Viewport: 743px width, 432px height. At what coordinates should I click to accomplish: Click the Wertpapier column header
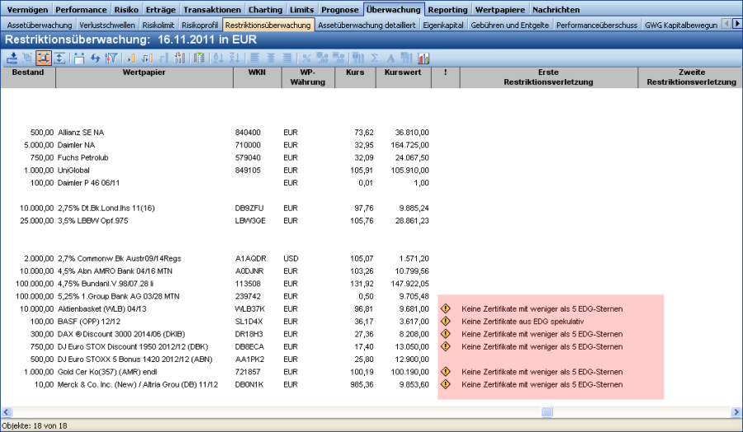[x=144, y=73]
